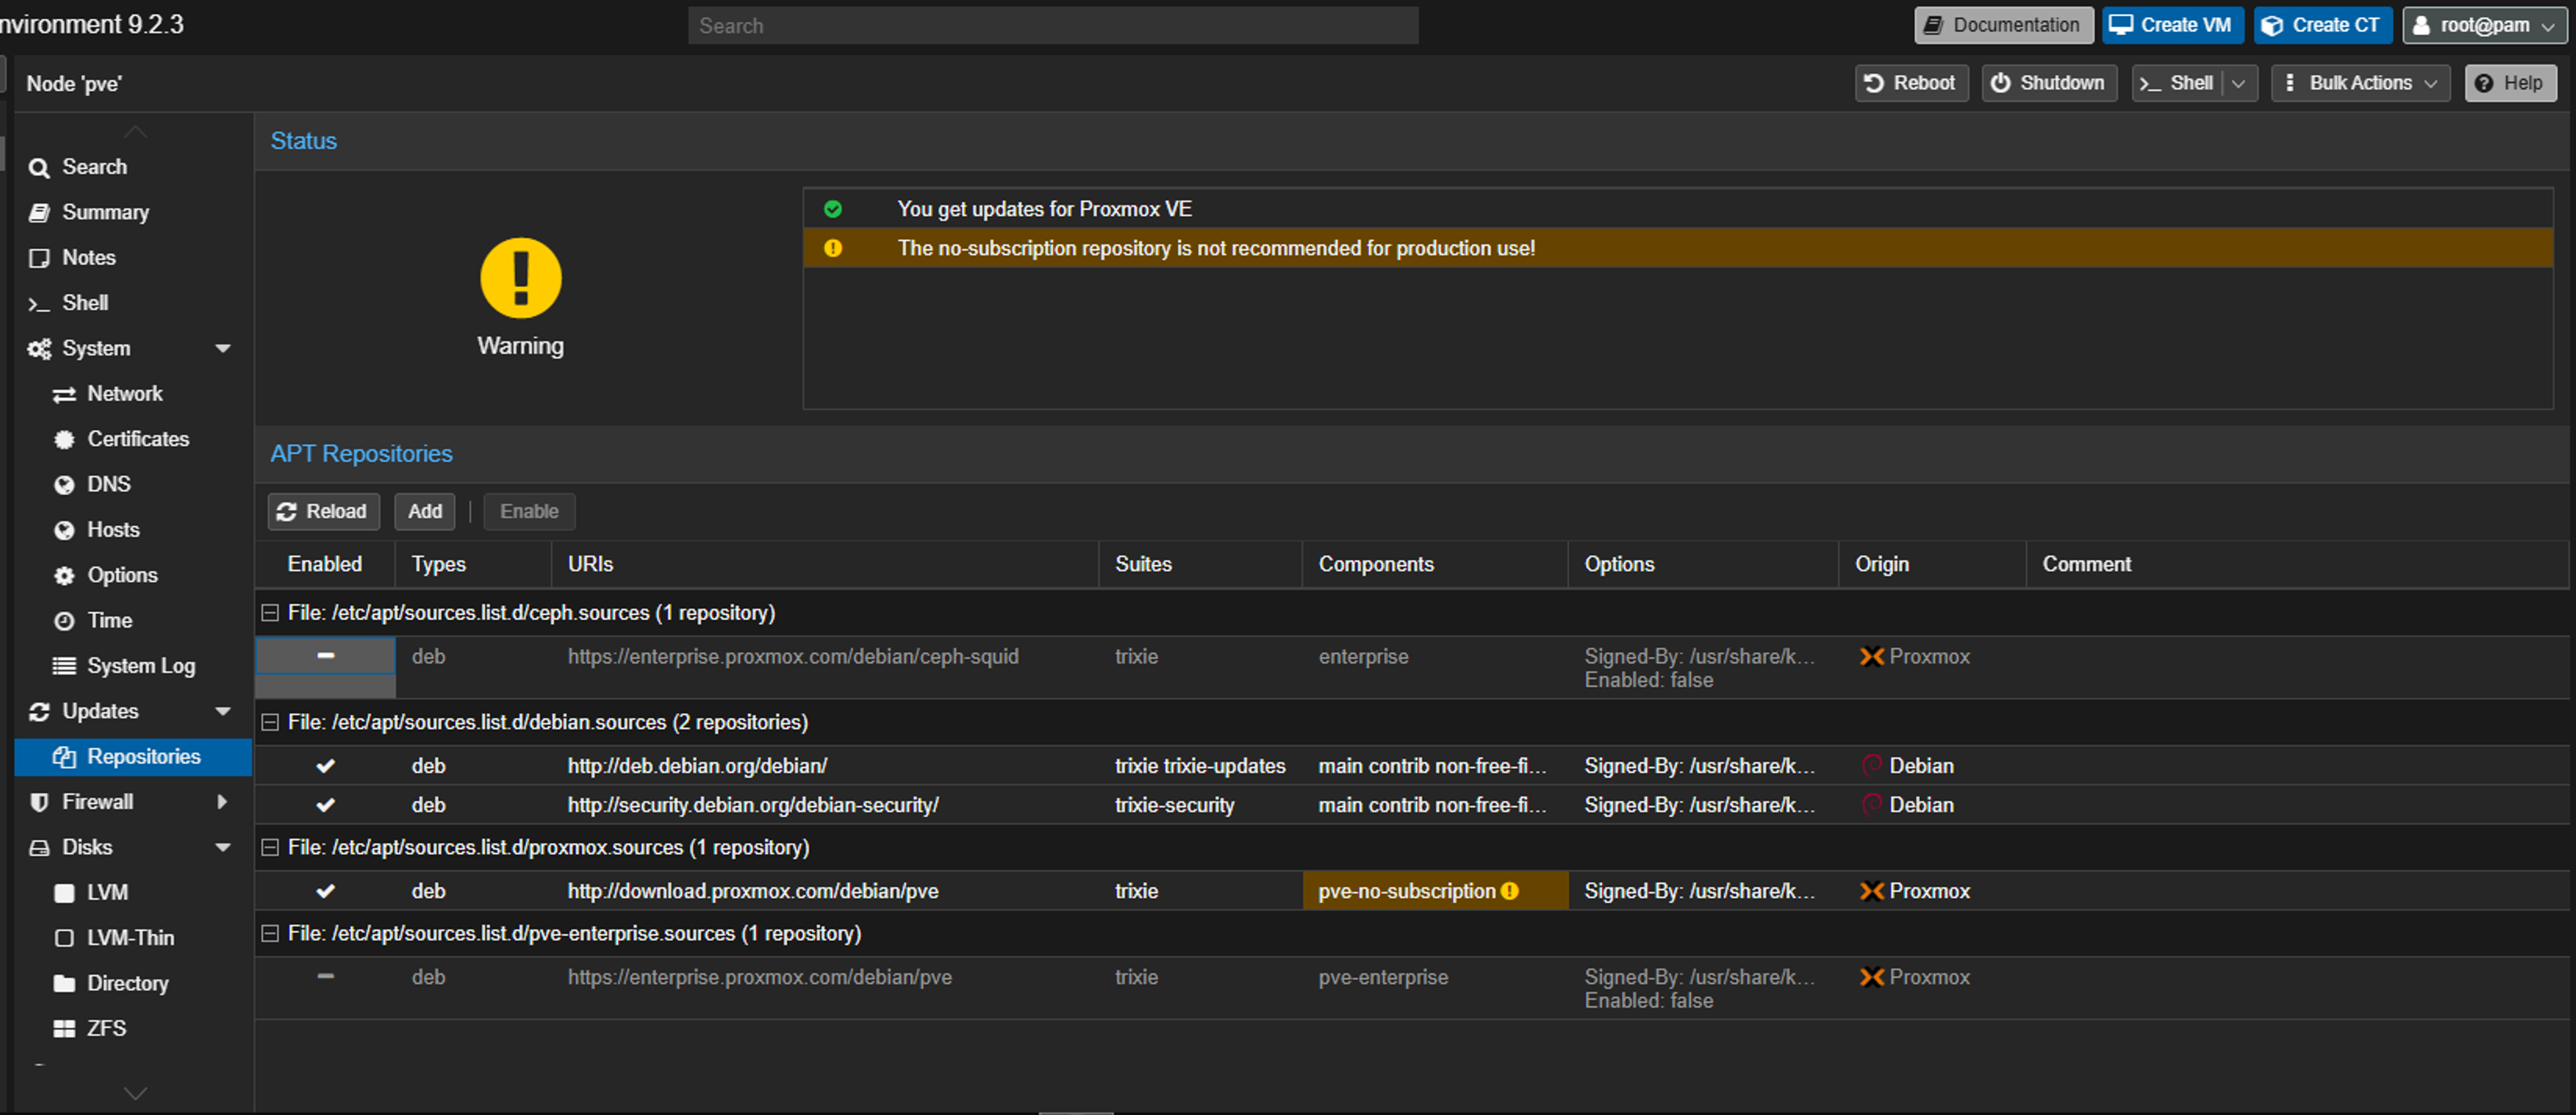Image resolution: width=2576 pixels, height=1115 pixels.
Task: Open the Bulk Actions dropdown
Action: tap(2360, 83)
